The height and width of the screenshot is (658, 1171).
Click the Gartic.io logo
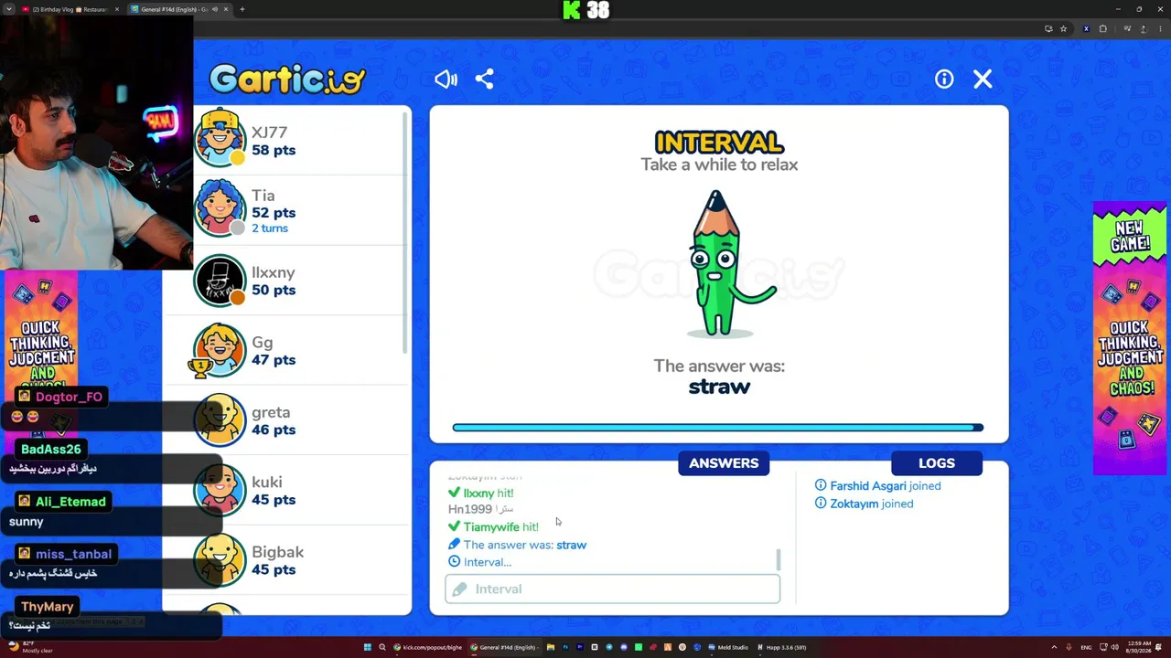click(287, 80)
